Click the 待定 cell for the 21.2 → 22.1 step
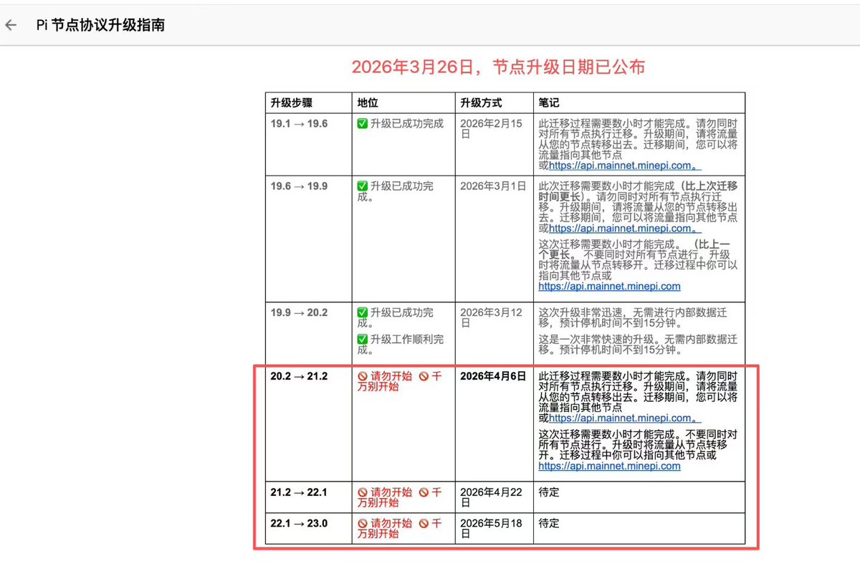 pyautogui.click(x=548, y=492)
